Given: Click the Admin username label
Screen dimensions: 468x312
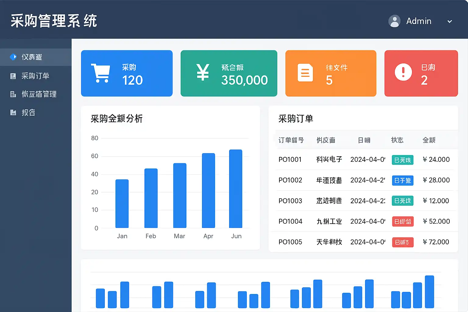Looking at the screenshot, I should (419, 21).
